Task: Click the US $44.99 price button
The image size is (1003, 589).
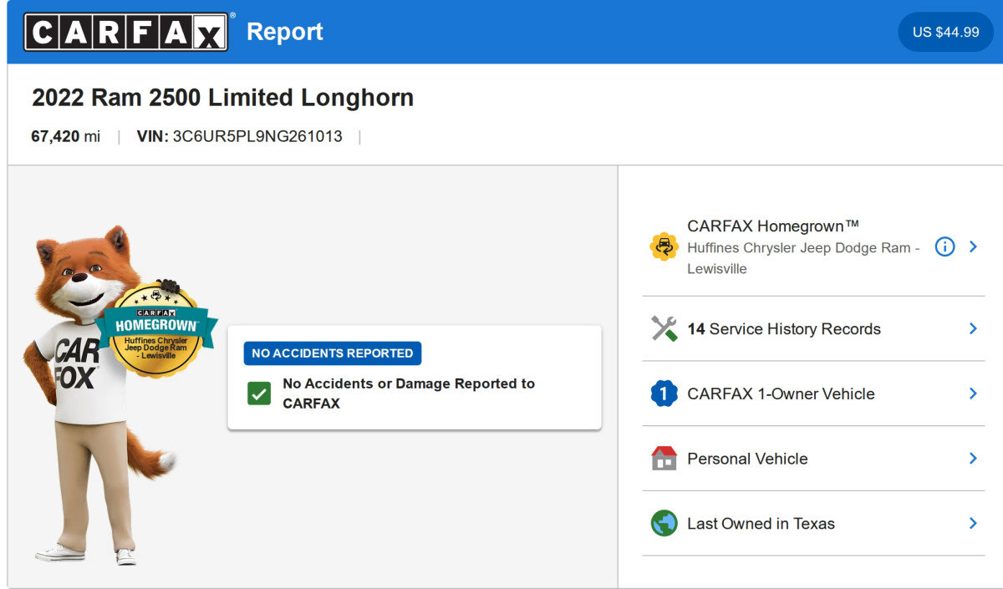Action: tap(945, 32)
